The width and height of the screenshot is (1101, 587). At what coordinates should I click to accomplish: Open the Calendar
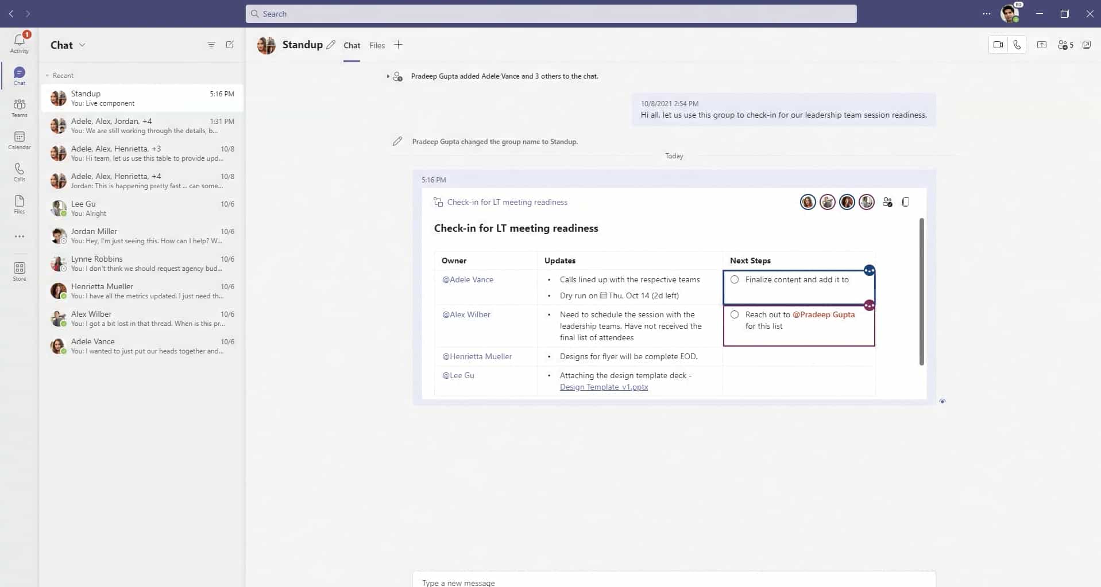coord(20,139)
